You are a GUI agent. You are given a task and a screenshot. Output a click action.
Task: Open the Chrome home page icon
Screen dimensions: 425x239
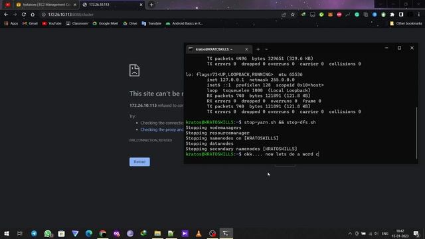(x=33, y=15)
